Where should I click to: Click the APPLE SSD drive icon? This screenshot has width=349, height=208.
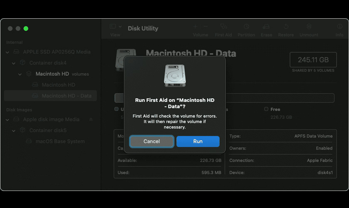[x=16, y=52]
